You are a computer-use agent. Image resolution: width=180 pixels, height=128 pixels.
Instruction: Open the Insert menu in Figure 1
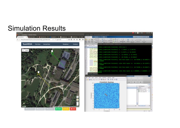(96, 78)
